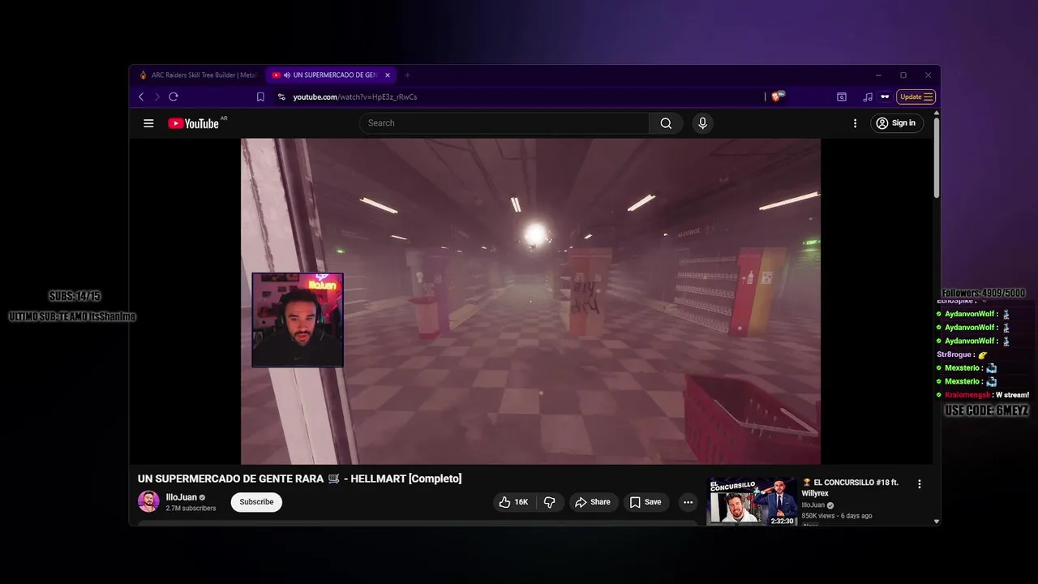
Task: Share the video
Action: point(593,502)
